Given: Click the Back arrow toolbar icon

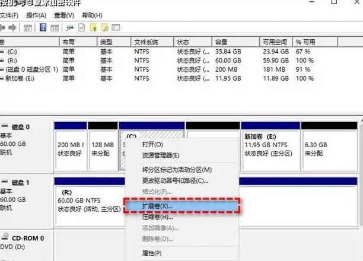Looking at the screenshot, I should pos(2,28).
